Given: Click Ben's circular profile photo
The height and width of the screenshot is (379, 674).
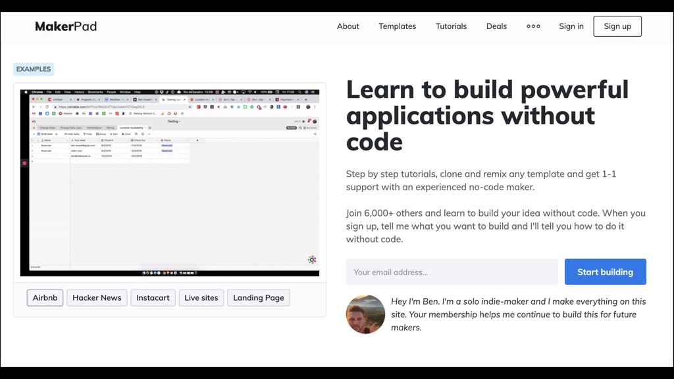Looking at the screenshot, I should tap(365, 314).
